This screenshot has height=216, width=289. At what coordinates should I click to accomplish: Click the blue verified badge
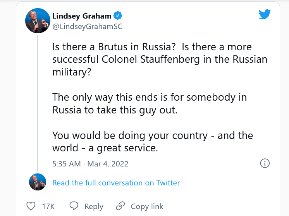pos(118,16)
